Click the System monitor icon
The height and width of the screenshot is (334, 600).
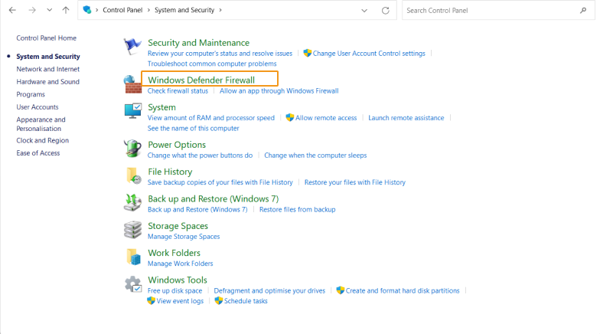pyautogui.click(x=133, y=112)
